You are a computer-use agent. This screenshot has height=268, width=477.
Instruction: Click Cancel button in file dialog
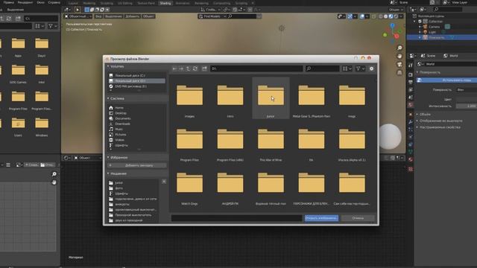[x=358, y=218]
